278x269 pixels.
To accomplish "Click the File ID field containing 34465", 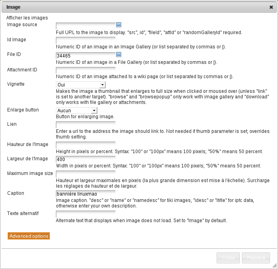I will coord(85,56).
